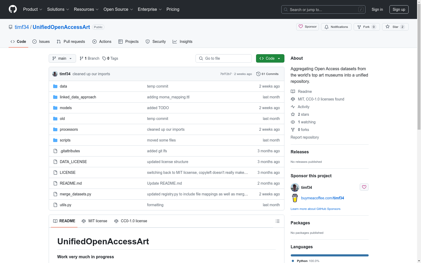Click the GitHub logo icon
Screen dimensions: 421x263
tap(13, 9)
